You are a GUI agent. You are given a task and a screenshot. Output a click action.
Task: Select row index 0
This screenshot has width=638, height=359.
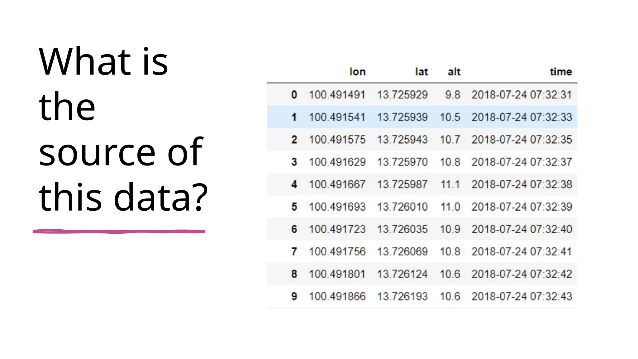tap(294, 94)
